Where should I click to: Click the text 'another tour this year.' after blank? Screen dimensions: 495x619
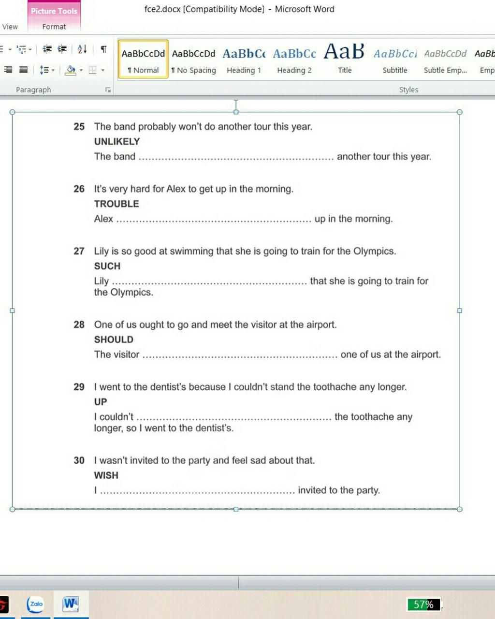tap(384, 157)
